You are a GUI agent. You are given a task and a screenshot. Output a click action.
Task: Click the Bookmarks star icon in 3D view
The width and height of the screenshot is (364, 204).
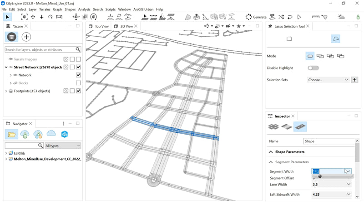click(238, 26)
